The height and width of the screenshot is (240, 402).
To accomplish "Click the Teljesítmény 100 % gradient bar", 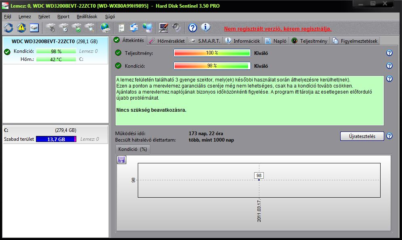I will [x=212, y=53].
